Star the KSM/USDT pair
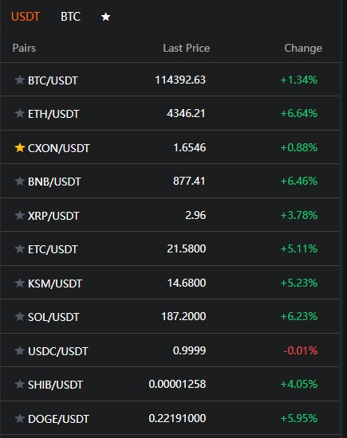Viewport: 347px width, 438px height. point(20,283)
